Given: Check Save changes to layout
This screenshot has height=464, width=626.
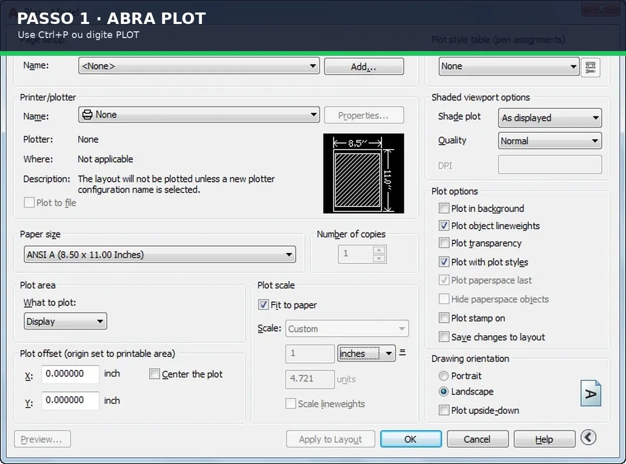Looking at the screenshot, I should (444, 337).
